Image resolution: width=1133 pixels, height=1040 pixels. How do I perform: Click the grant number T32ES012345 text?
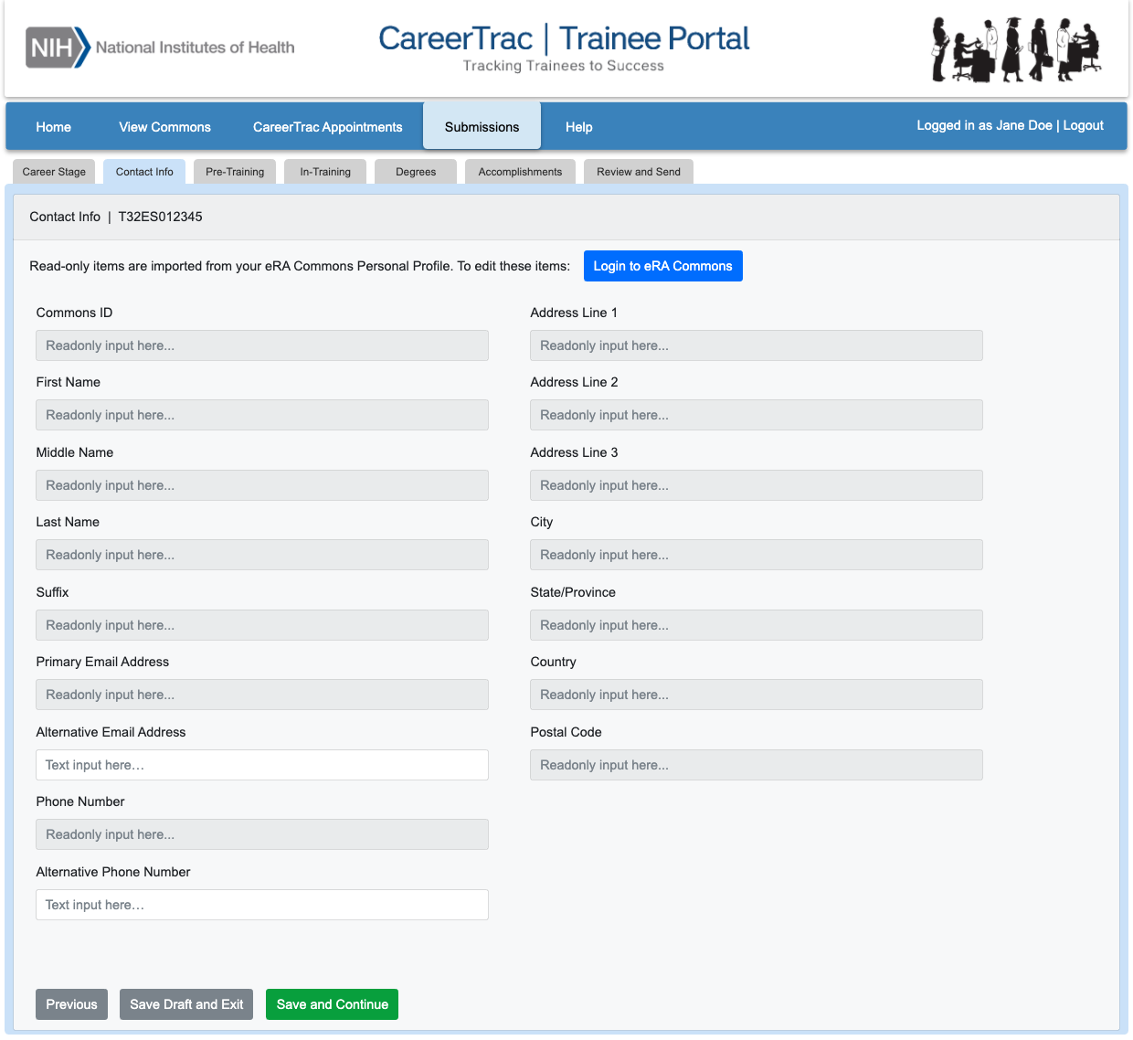[161, 217]
